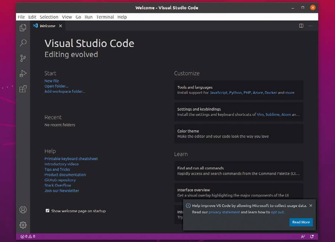
Task: Click the Open folder... link
Action: pos(56,86)
